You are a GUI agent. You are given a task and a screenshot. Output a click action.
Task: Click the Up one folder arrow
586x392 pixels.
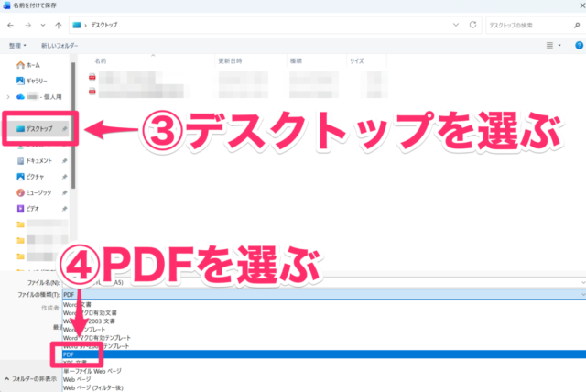click(59, 26)
